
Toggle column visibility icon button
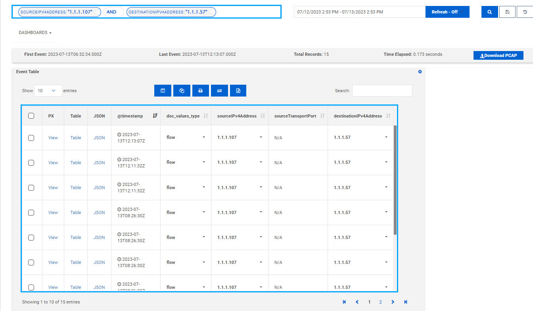[x=163, y=91]
